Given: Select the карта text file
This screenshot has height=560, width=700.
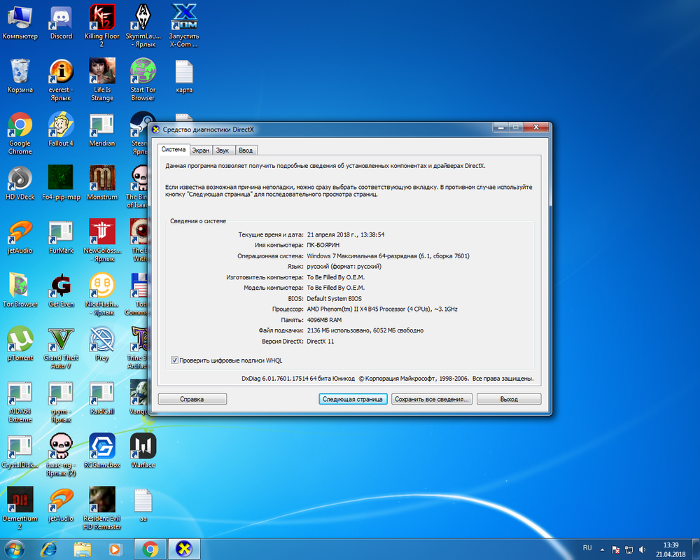Looking at the screenshot, I should (x=184, y=76).
